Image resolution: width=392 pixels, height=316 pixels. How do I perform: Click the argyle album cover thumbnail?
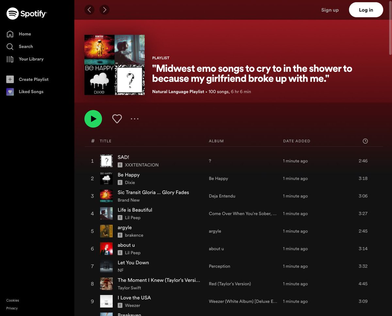coord(106,231)
